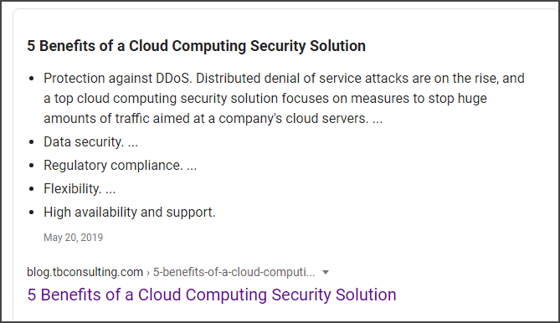Click the breadcrumb separator chevron after the domain
Viewport: 560px width, 323px height.
(148, 273)
